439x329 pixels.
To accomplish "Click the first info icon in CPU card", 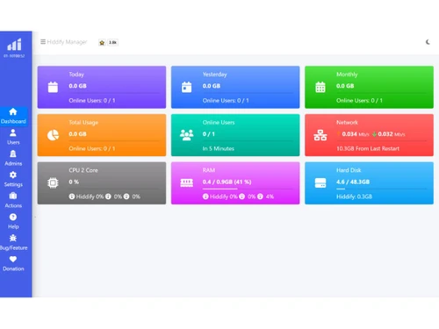I will pyautogui.click(x=72, y=197).
